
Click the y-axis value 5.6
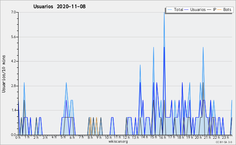[13, 37]
